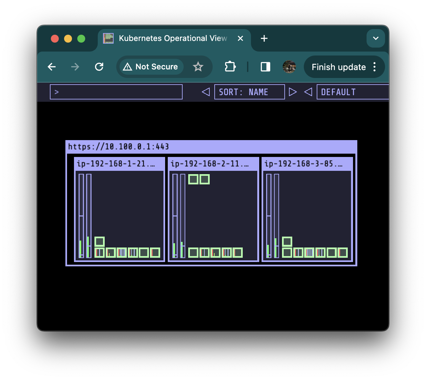Select third bottom-row pod in node ip-192-168-2-11

click(x=216, y=253)
